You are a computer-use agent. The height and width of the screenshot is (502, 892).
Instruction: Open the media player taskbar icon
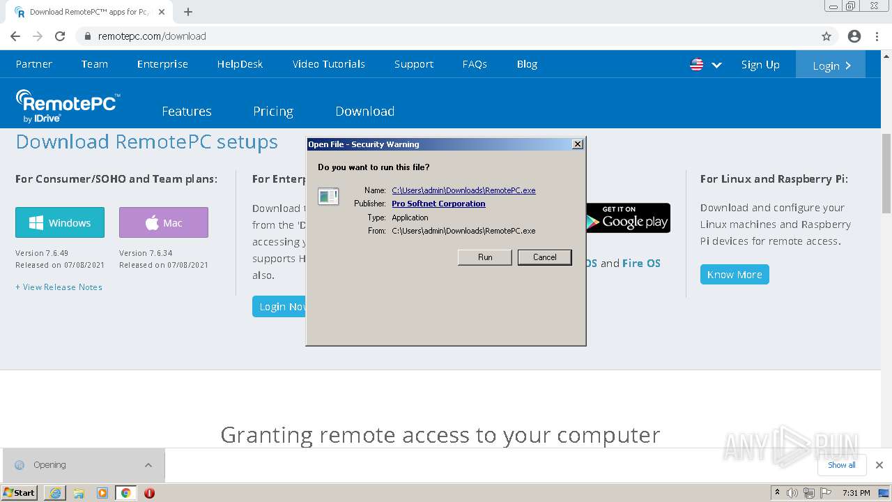[x=102, y=493]
